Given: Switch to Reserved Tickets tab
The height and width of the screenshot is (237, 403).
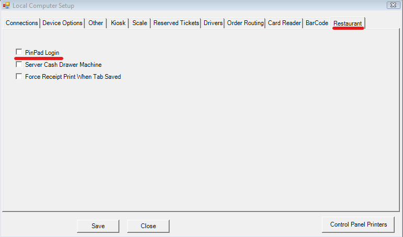Looking at the screenshot, I should pyautogui.click(x=176, y=23).
